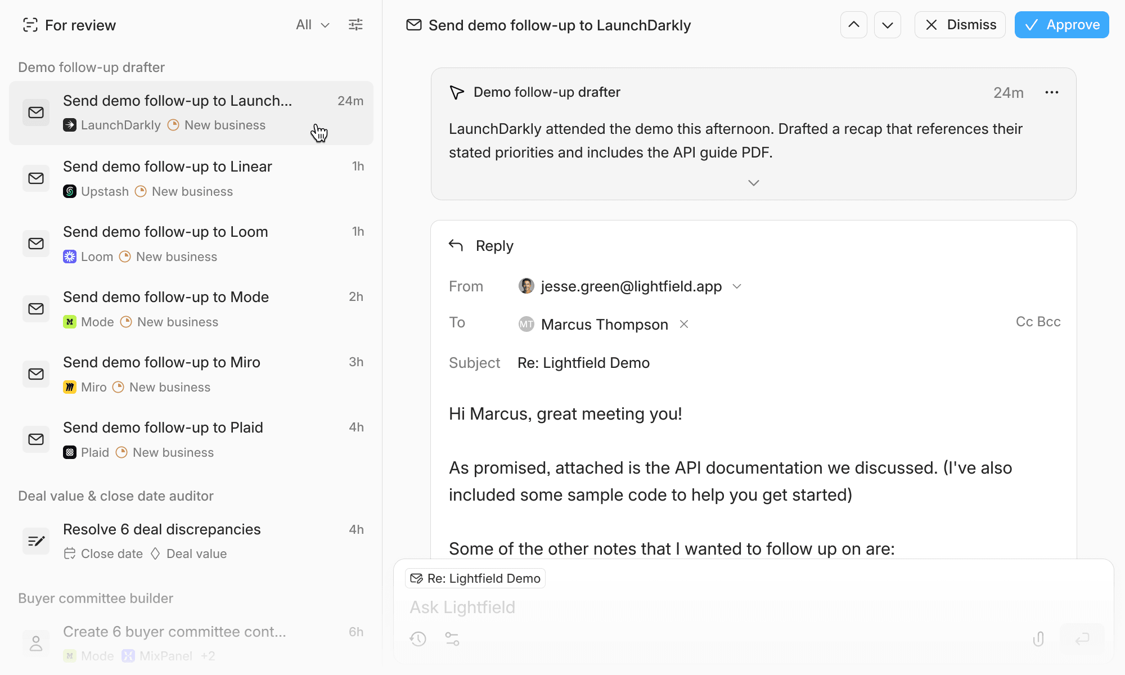Click the Marcus Thompson recipient chip
1125x675 pixels.
click(x=604, y=325)
